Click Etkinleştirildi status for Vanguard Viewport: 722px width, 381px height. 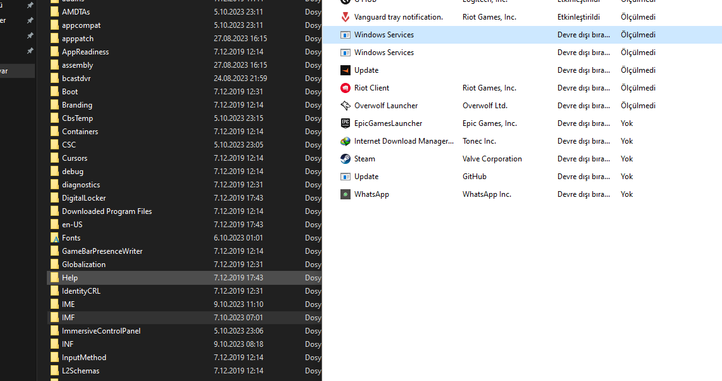click(x=578, y=17)
